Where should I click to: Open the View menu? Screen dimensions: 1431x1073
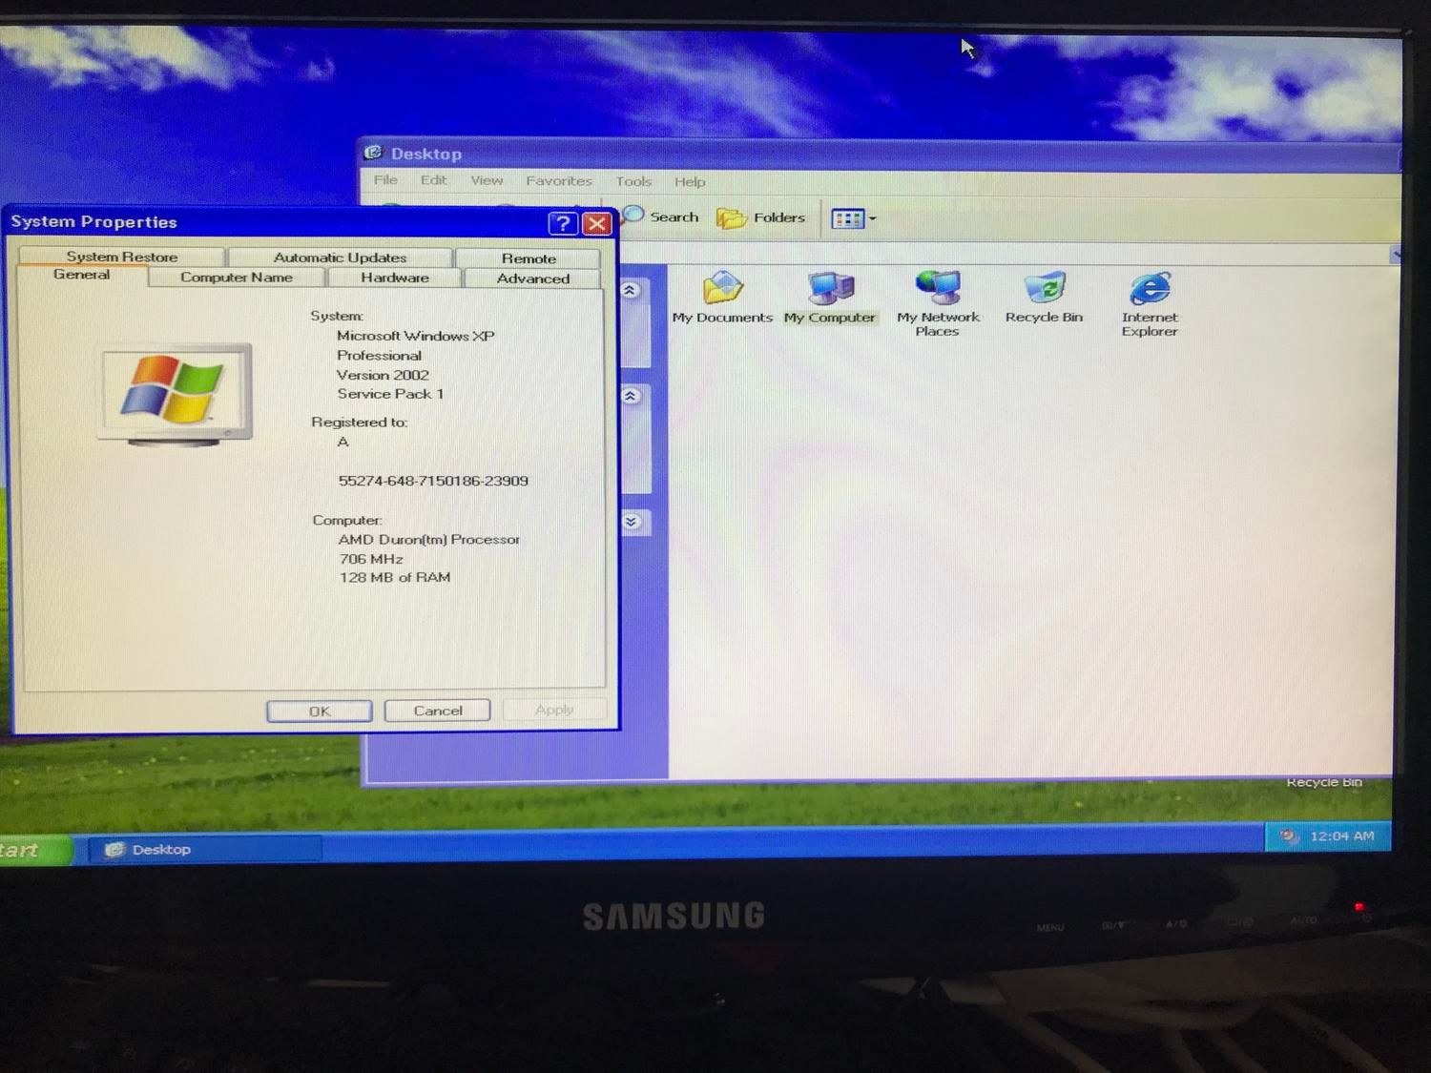pyautogui.click(x=487, y=180)
